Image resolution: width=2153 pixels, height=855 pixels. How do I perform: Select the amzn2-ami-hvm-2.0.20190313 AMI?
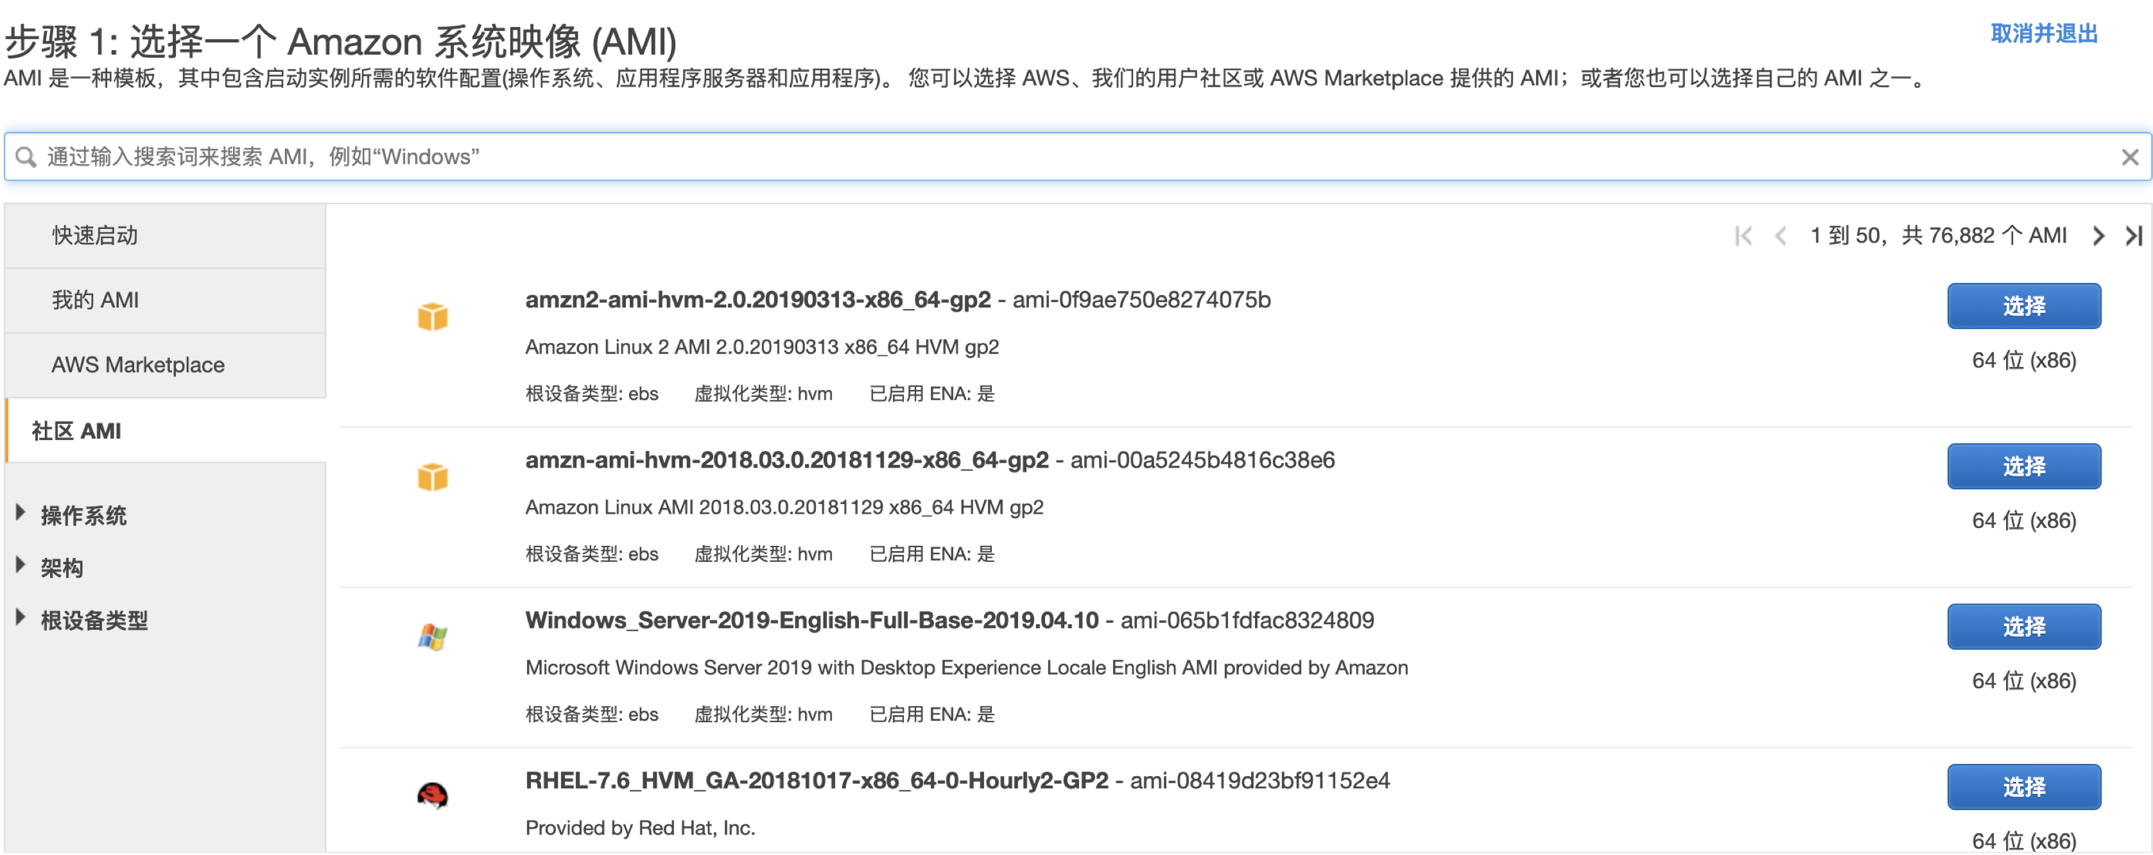coord(2023,307)
